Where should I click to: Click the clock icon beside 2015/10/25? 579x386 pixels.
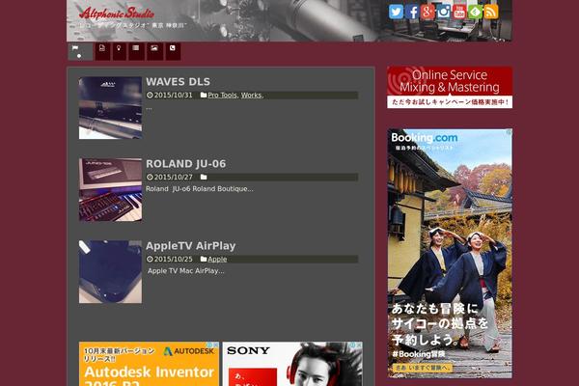pyautogui.click(x=150, y=259)
